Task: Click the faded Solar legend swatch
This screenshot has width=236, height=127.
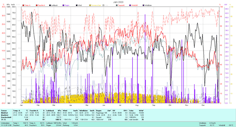Action: pos(103,5)
